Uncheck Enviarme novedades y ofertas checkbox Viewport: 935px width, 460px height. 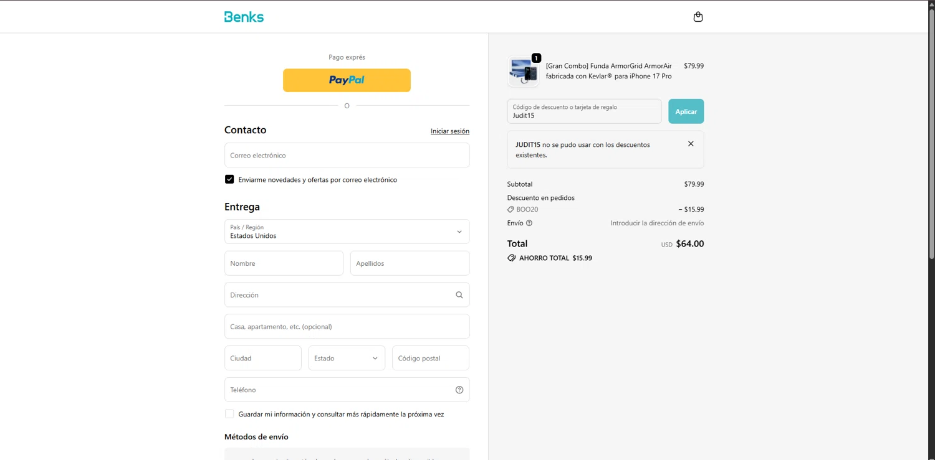[229, 179]
